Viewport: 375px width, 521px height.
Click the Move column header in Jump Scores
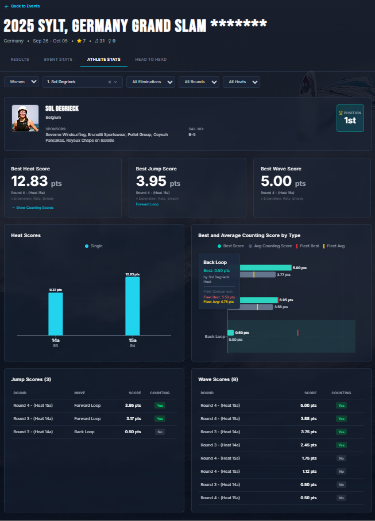80,393
